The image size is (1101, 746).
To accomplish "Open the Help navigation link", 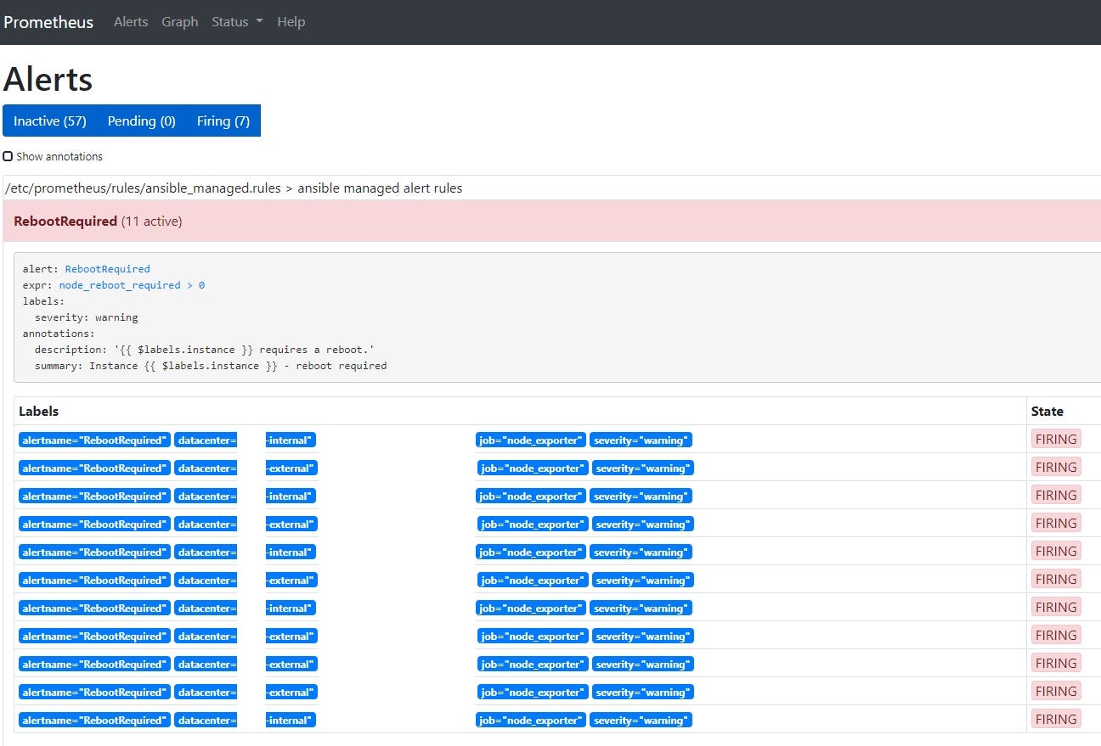I will [291, 22].
